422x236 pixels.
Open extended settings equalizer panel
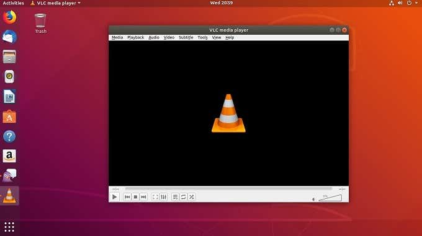pos(163,197)
